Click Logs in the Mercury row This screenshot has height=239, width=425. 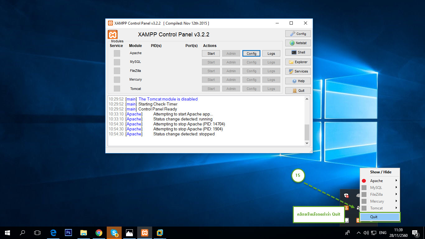[x=271, y=80]
